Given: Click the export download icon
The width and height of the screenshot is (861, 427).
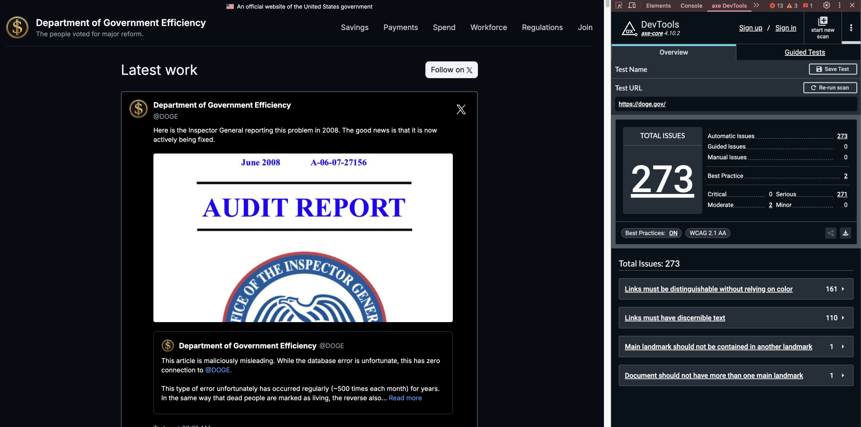Looking at the screenshot, I should (x=845, y=233).
